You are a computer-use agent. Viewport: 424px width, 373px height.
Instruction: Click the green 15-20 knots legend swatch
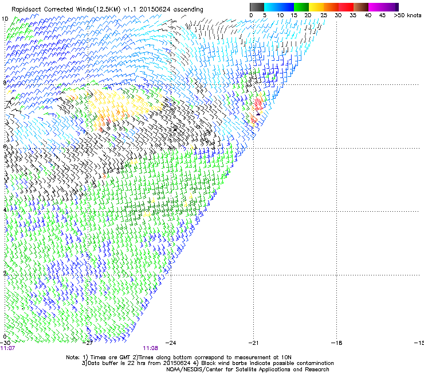tap(301, 7)
